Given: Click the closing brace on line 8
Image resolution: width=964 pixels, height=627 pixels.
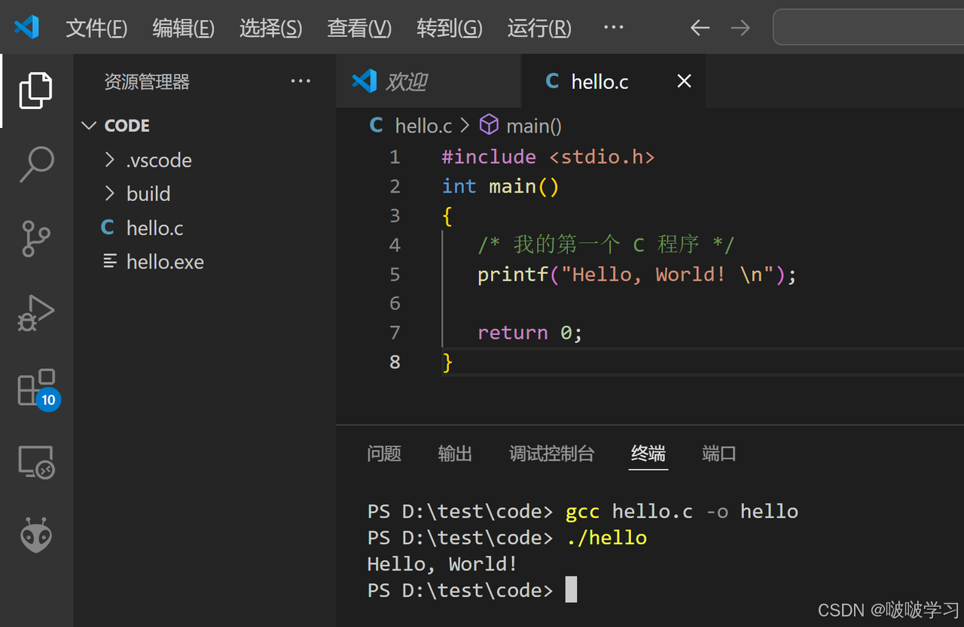Looking at the screenshot, I should (x=447, y=362).
